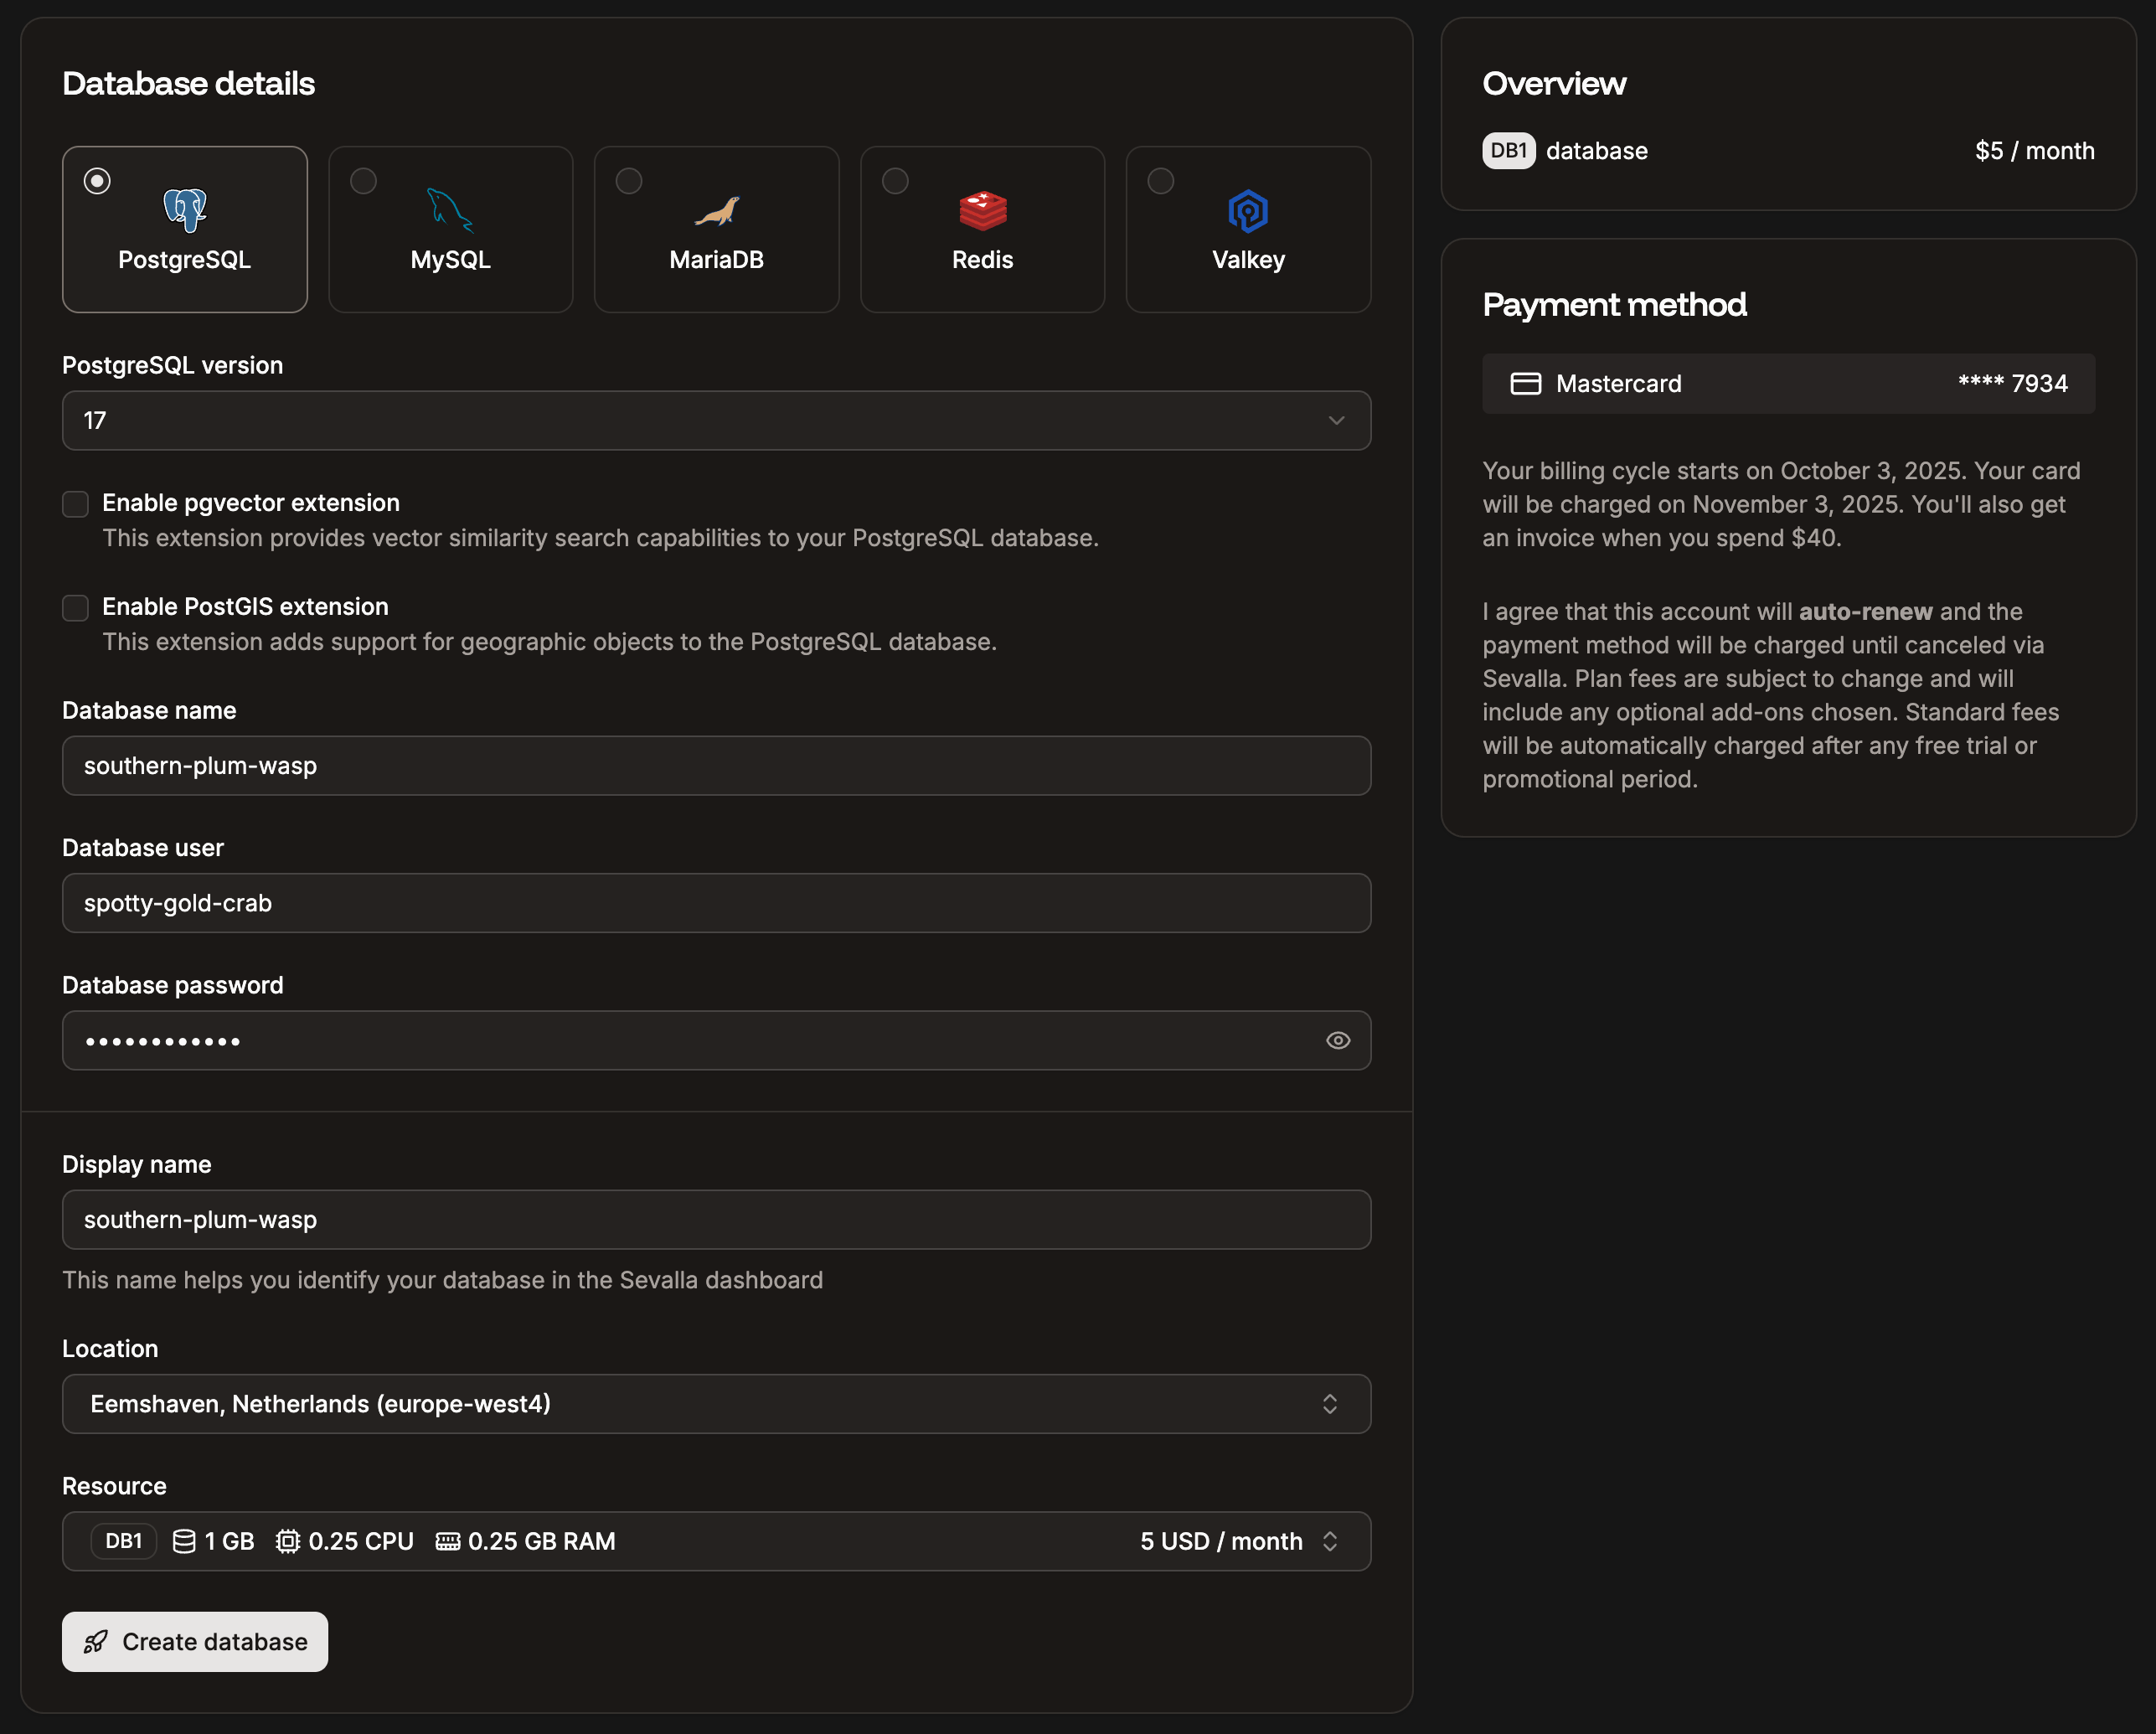The height and width of the screenshot is (1734, 2156).
Task: Click the rocket icon on Create database
Action: click(96, 1641)
